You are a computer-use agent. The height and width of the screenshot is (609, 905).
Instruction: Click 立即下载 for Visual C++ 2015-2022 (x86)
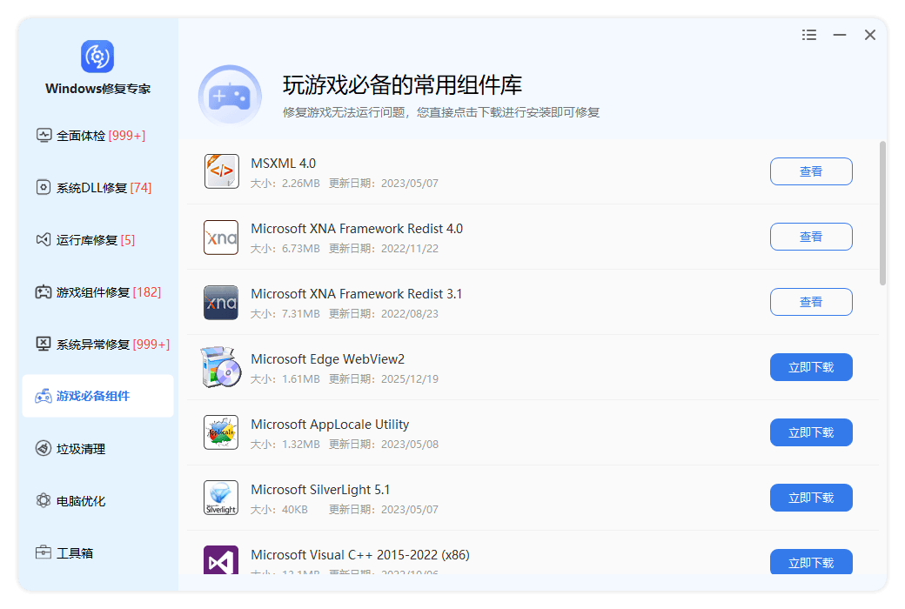tap(811, 562)
